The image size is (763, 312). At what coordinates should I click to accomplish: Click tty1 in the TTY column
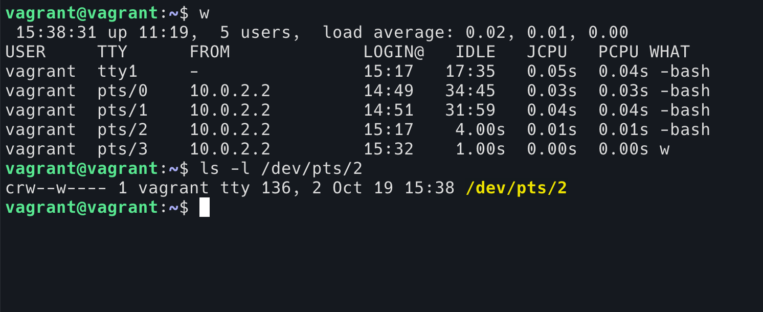coord(118,71)
